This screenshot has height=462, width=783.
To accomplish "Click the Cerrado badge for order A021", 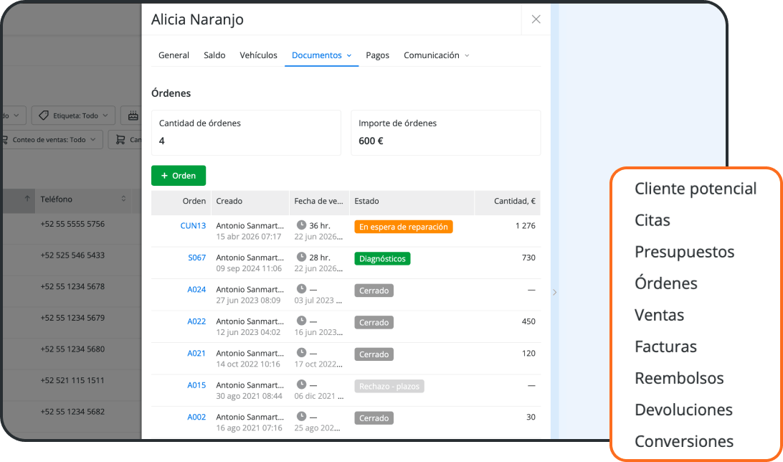I will pos(374,354).
